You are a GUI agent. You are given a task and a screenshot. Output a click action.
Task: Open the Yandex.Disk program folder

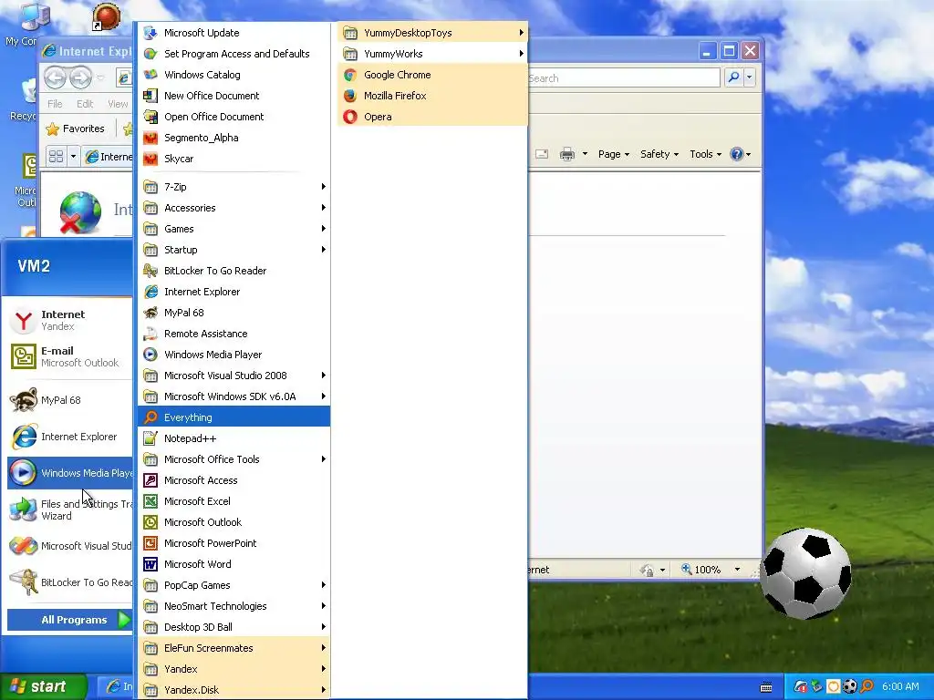[233, 690]
